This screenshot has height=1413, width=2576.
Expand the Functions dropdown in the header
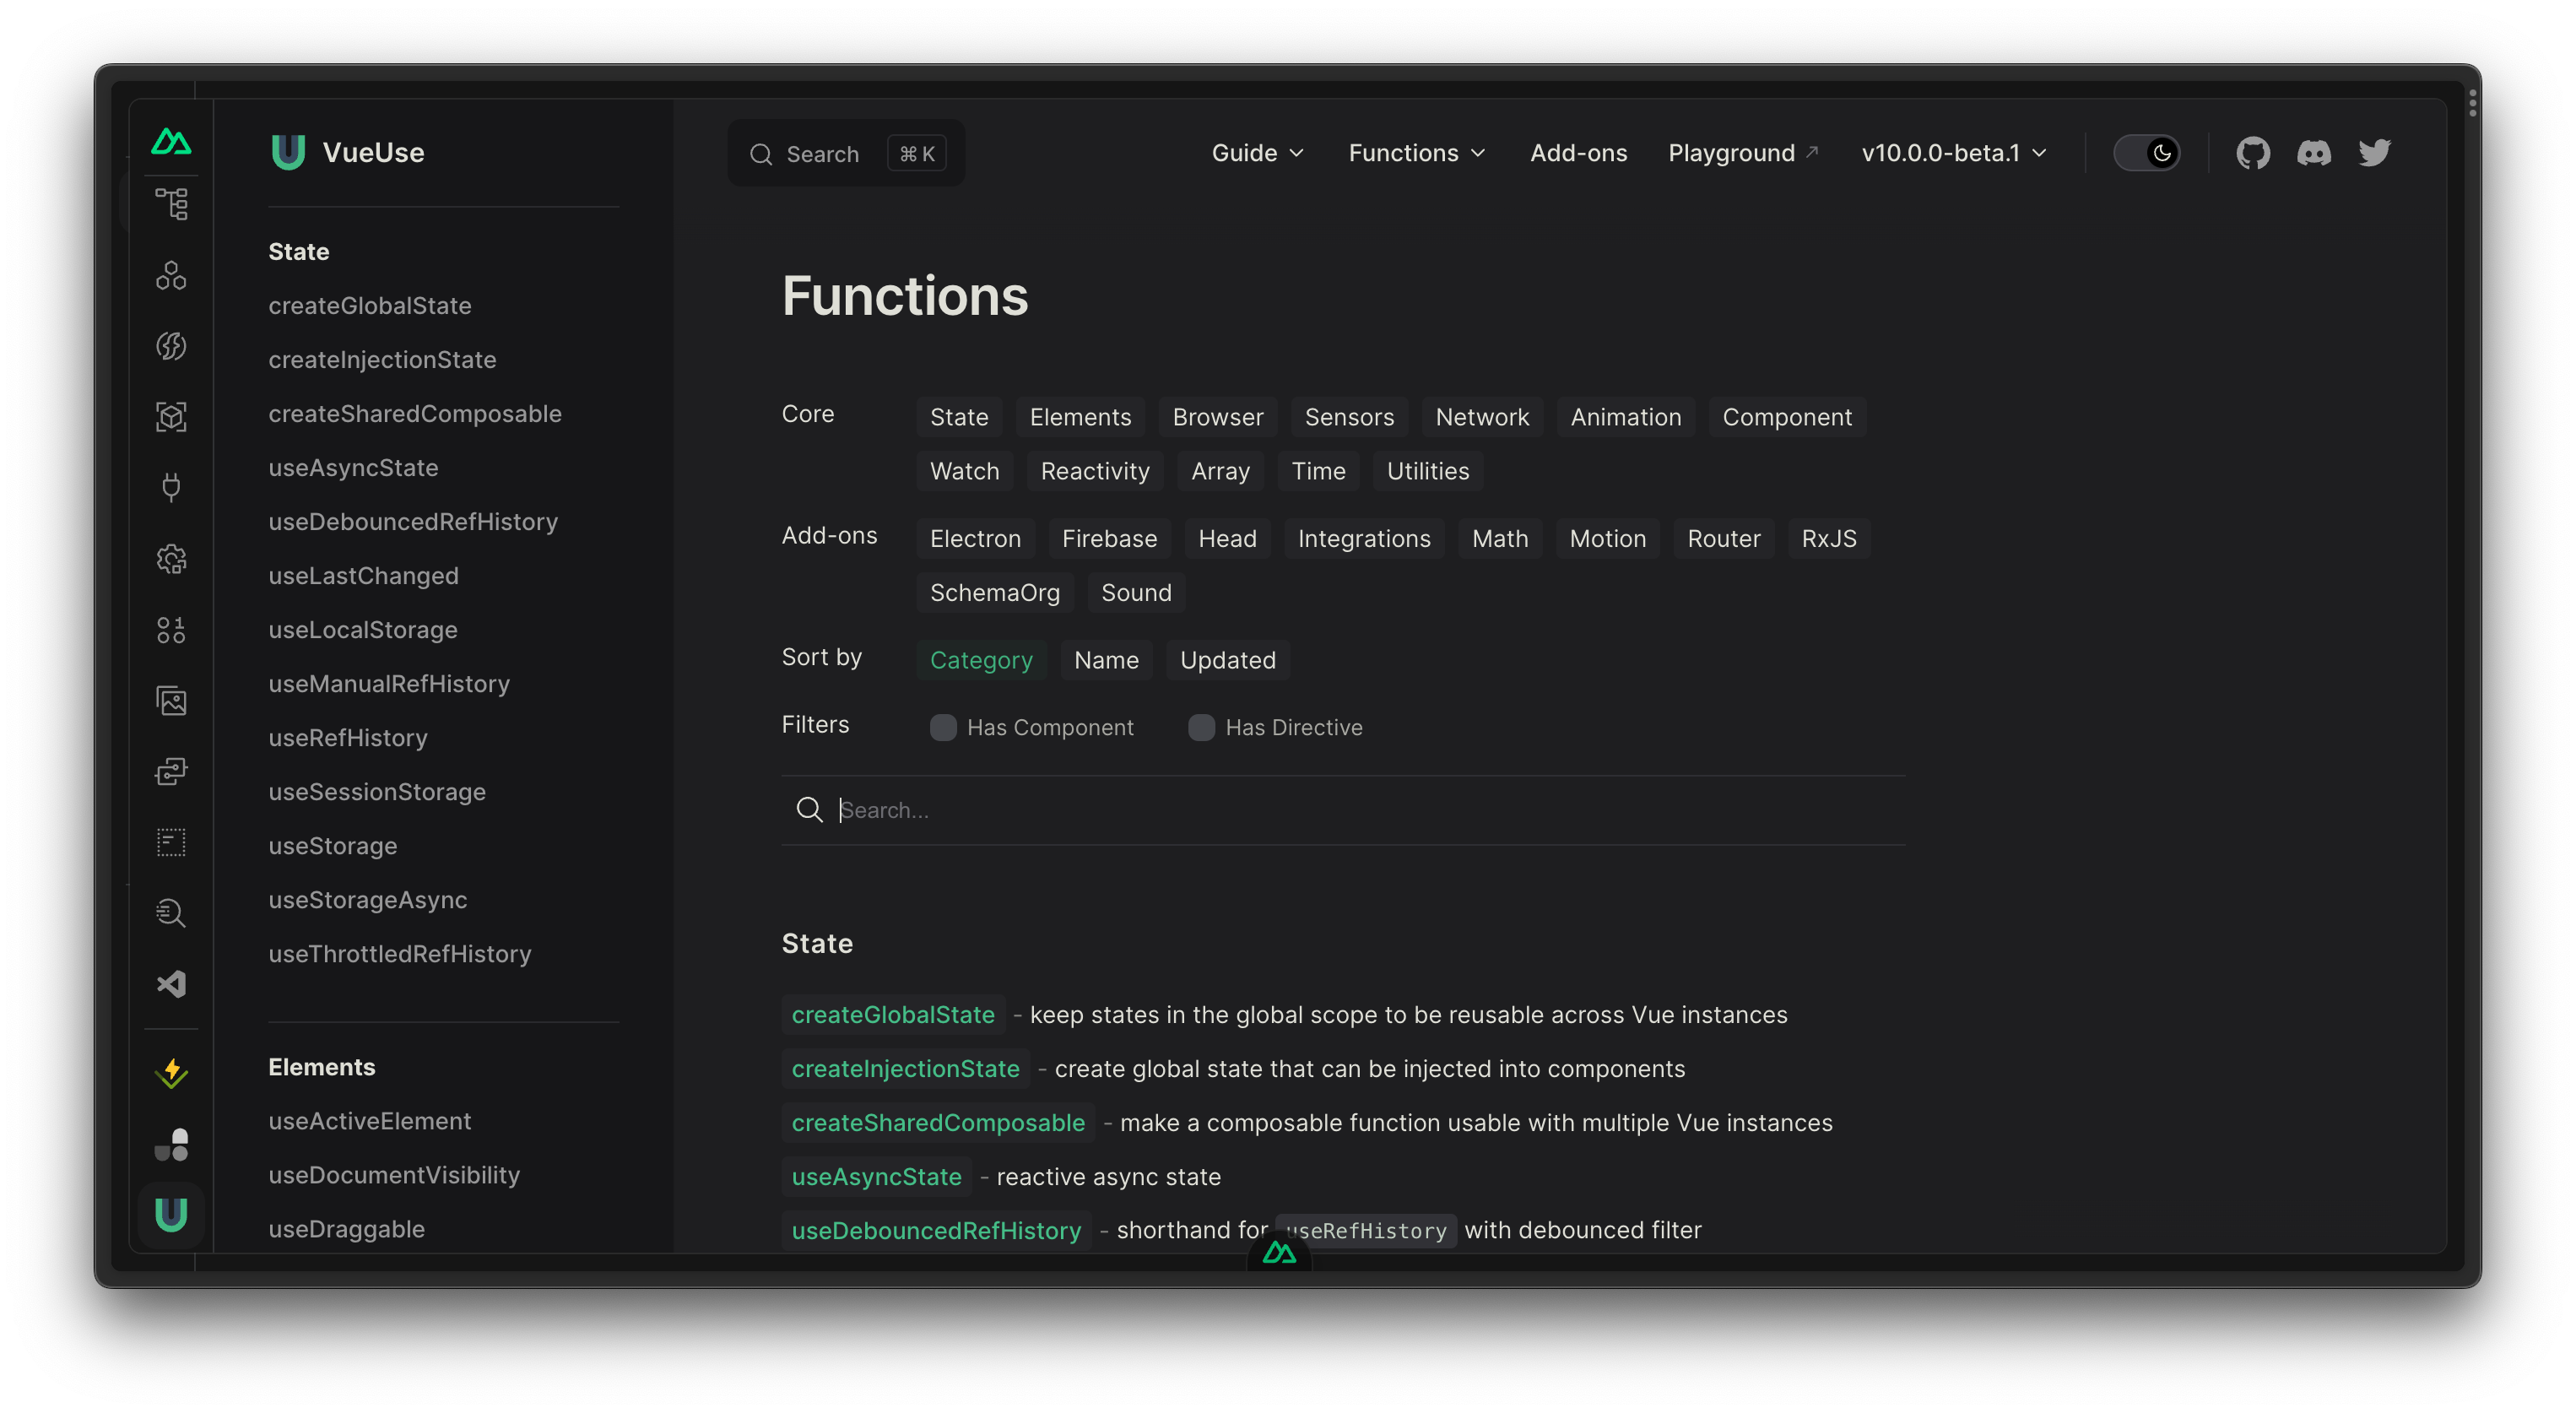[x=1416, y=152]
